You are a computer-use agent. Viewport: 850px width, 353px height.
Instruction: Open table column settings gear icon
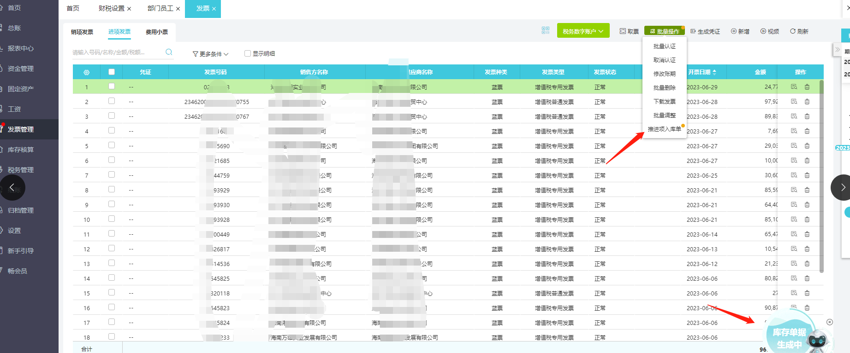pyautogui.click(x=86, y=72)
